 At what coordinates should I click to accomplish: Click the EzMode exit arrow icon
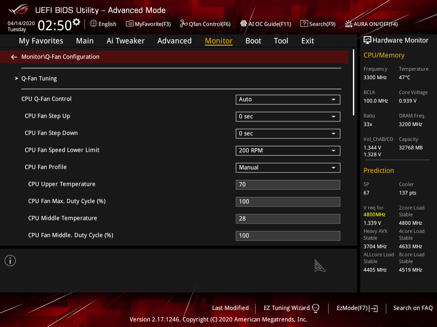click(x=373, y=308)
